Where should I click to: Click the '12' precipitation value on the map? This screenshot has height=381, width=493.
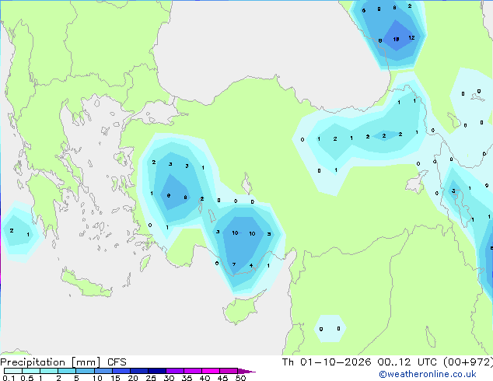click(411, 38)
